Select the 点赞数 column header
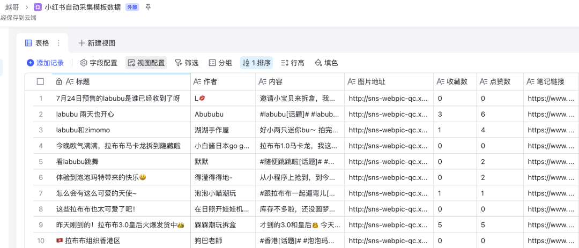 [500, 81]
